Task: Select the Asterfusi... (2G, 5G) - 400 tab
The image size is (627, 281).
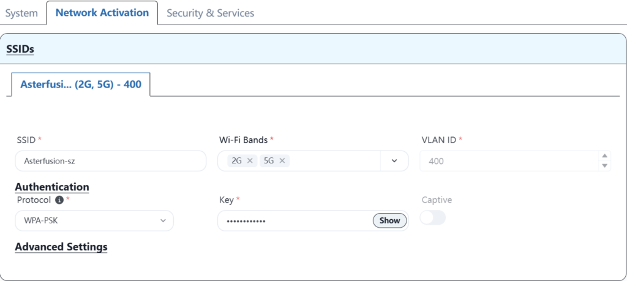Action: click(x=81, y=84)
